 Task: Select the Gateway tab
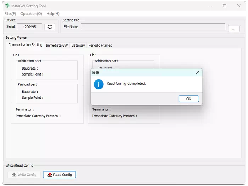pyautogui.click(x=78, y=46)
